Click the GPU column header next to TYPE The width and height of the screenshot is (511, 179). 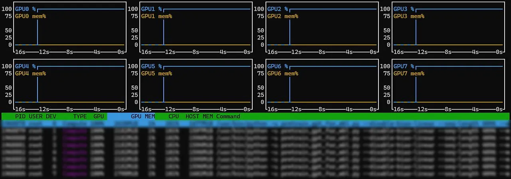point(99,117)
